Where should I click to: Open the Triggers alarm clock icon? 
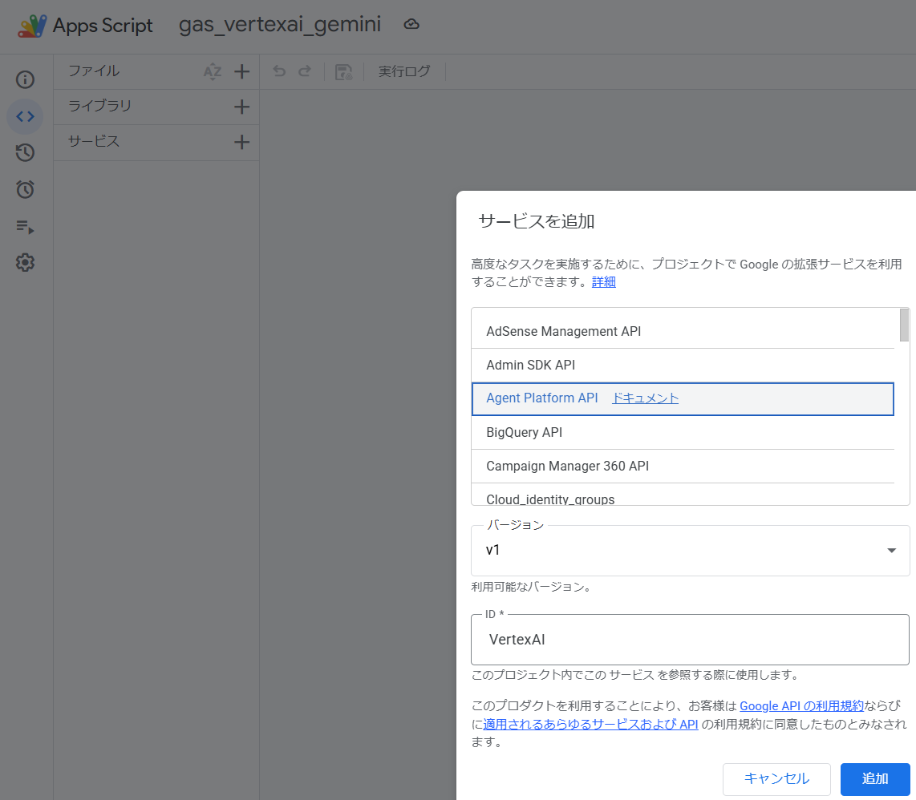tap(25, 189)
